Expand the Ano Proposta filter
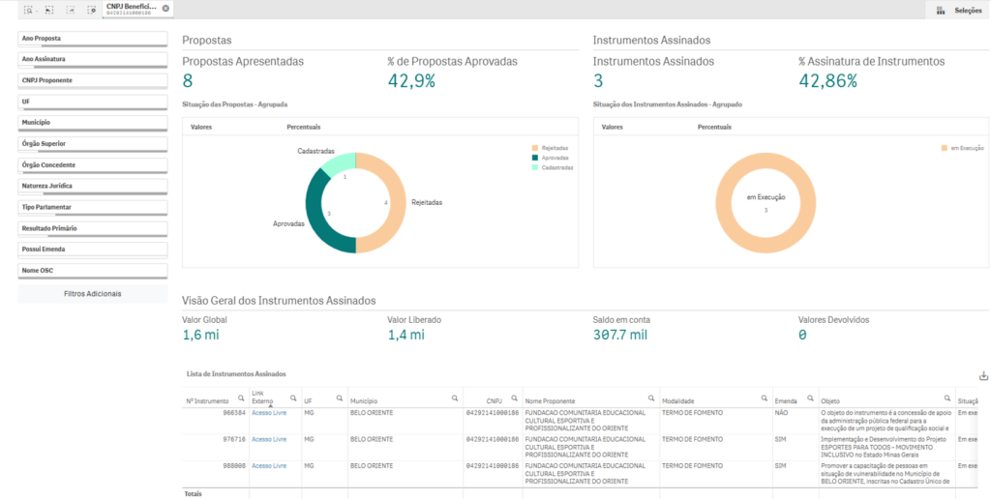Screen dimensions: 991x499 tap(92, 39)
